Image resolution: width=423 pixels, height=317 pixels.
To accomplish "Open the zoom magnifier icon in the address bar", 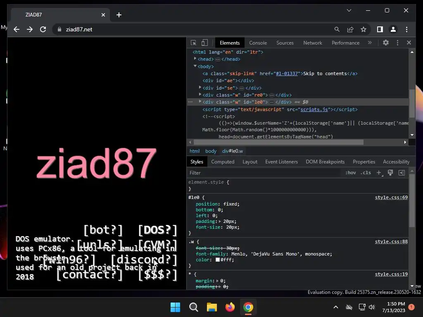I will point(337,29).
